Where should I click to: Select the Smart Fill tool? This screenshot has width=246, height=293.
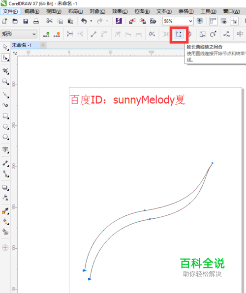(5, 232)
